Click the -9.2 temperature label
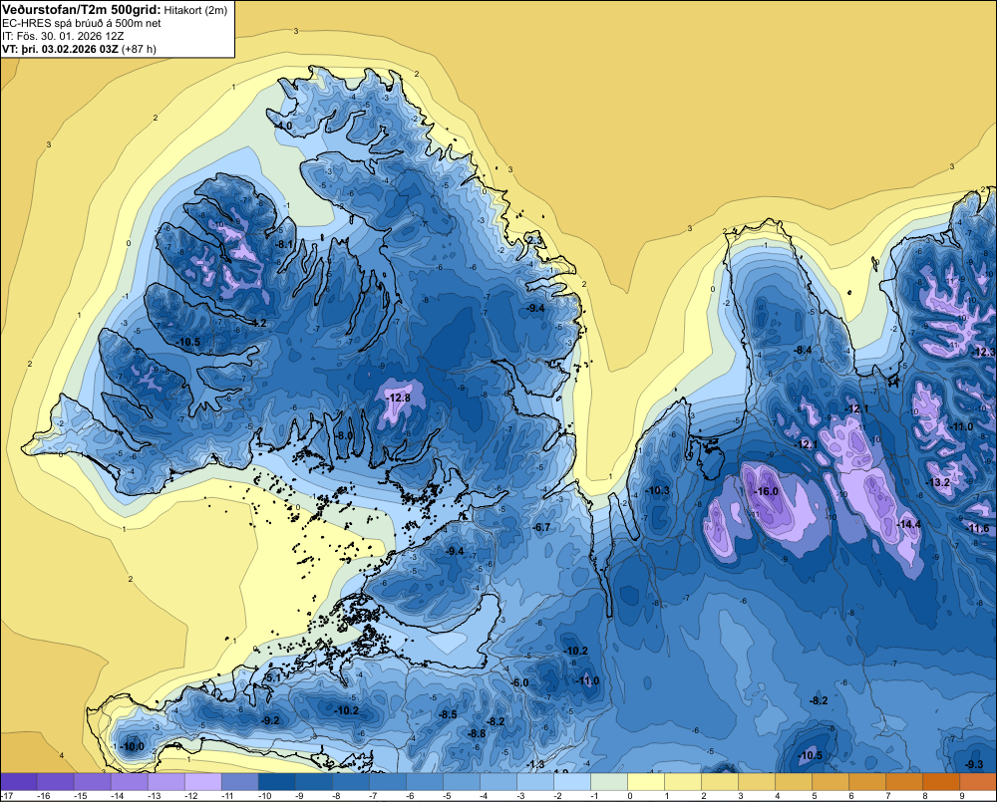997x802 pixels. (270, 720)
